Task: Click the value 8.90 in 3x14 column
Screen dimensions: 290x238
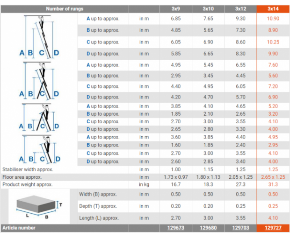Action: click(273, 30)
